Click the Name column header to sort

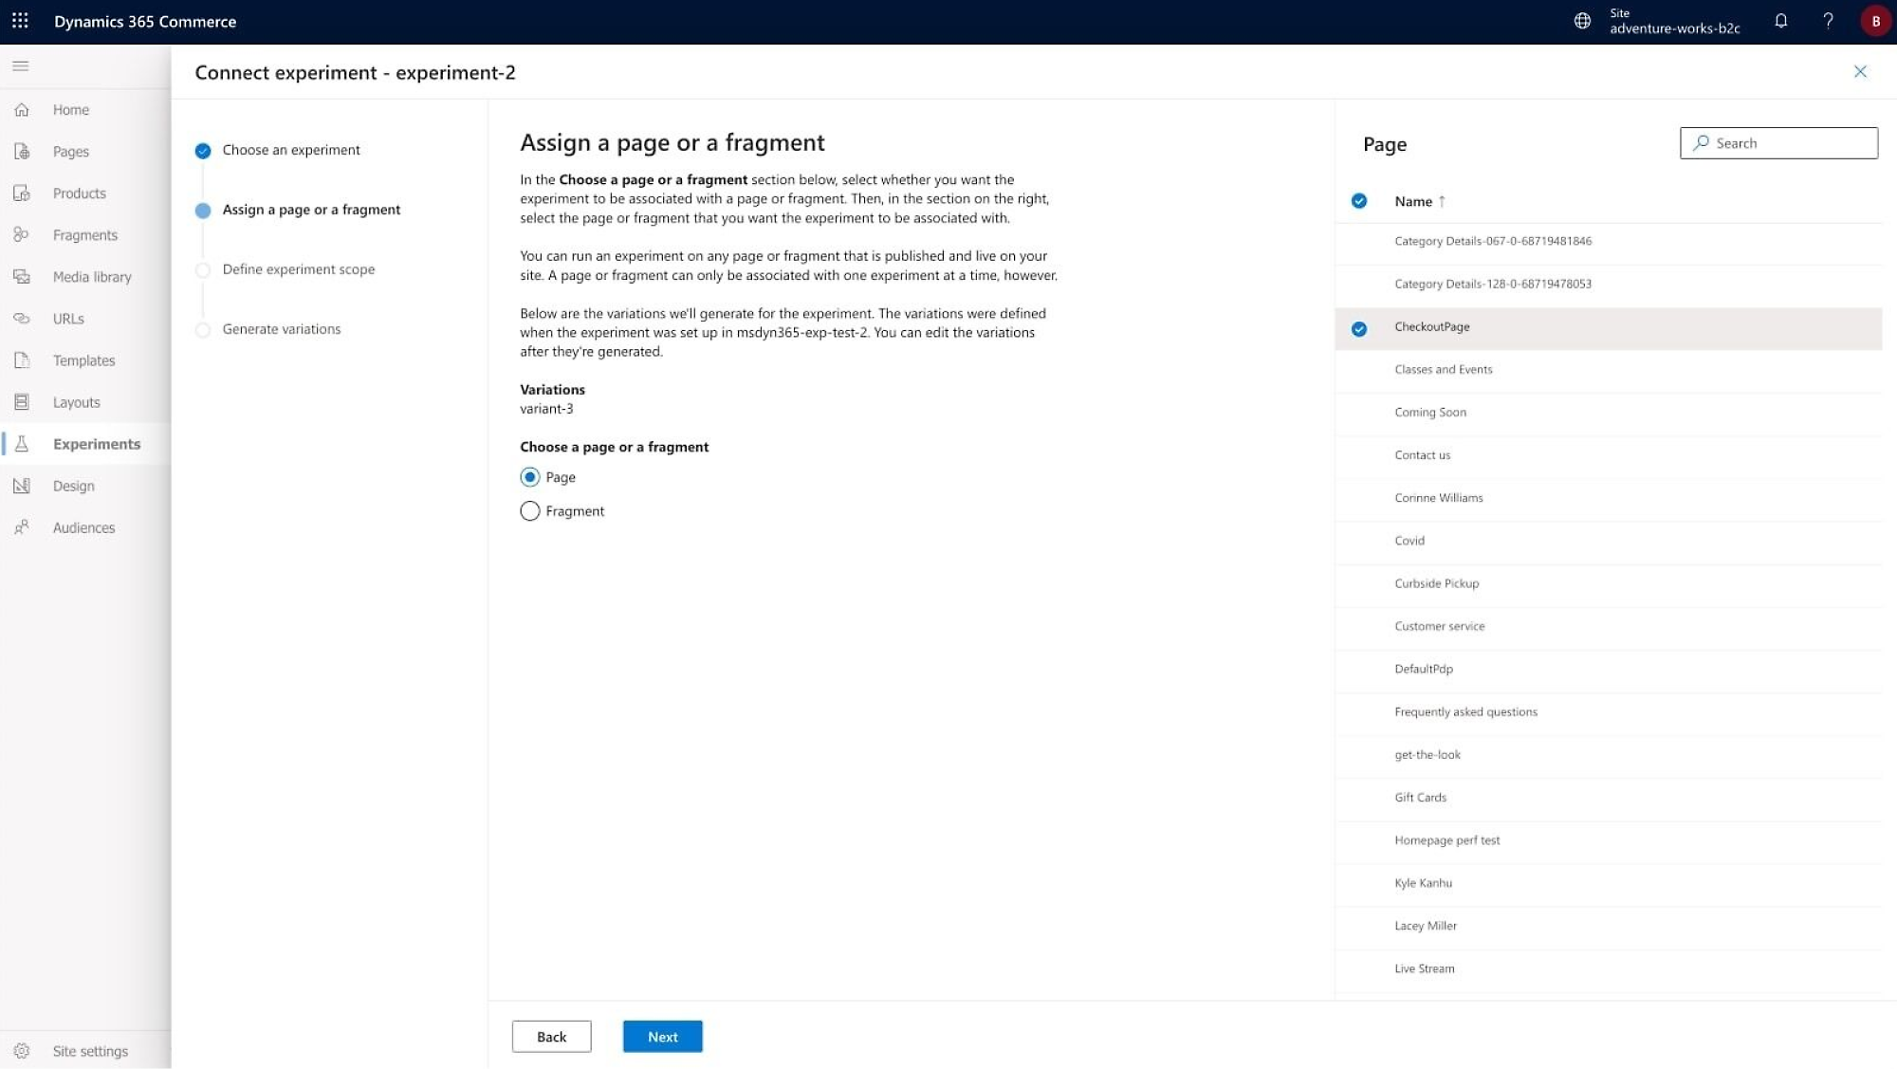coord(1413,201)
